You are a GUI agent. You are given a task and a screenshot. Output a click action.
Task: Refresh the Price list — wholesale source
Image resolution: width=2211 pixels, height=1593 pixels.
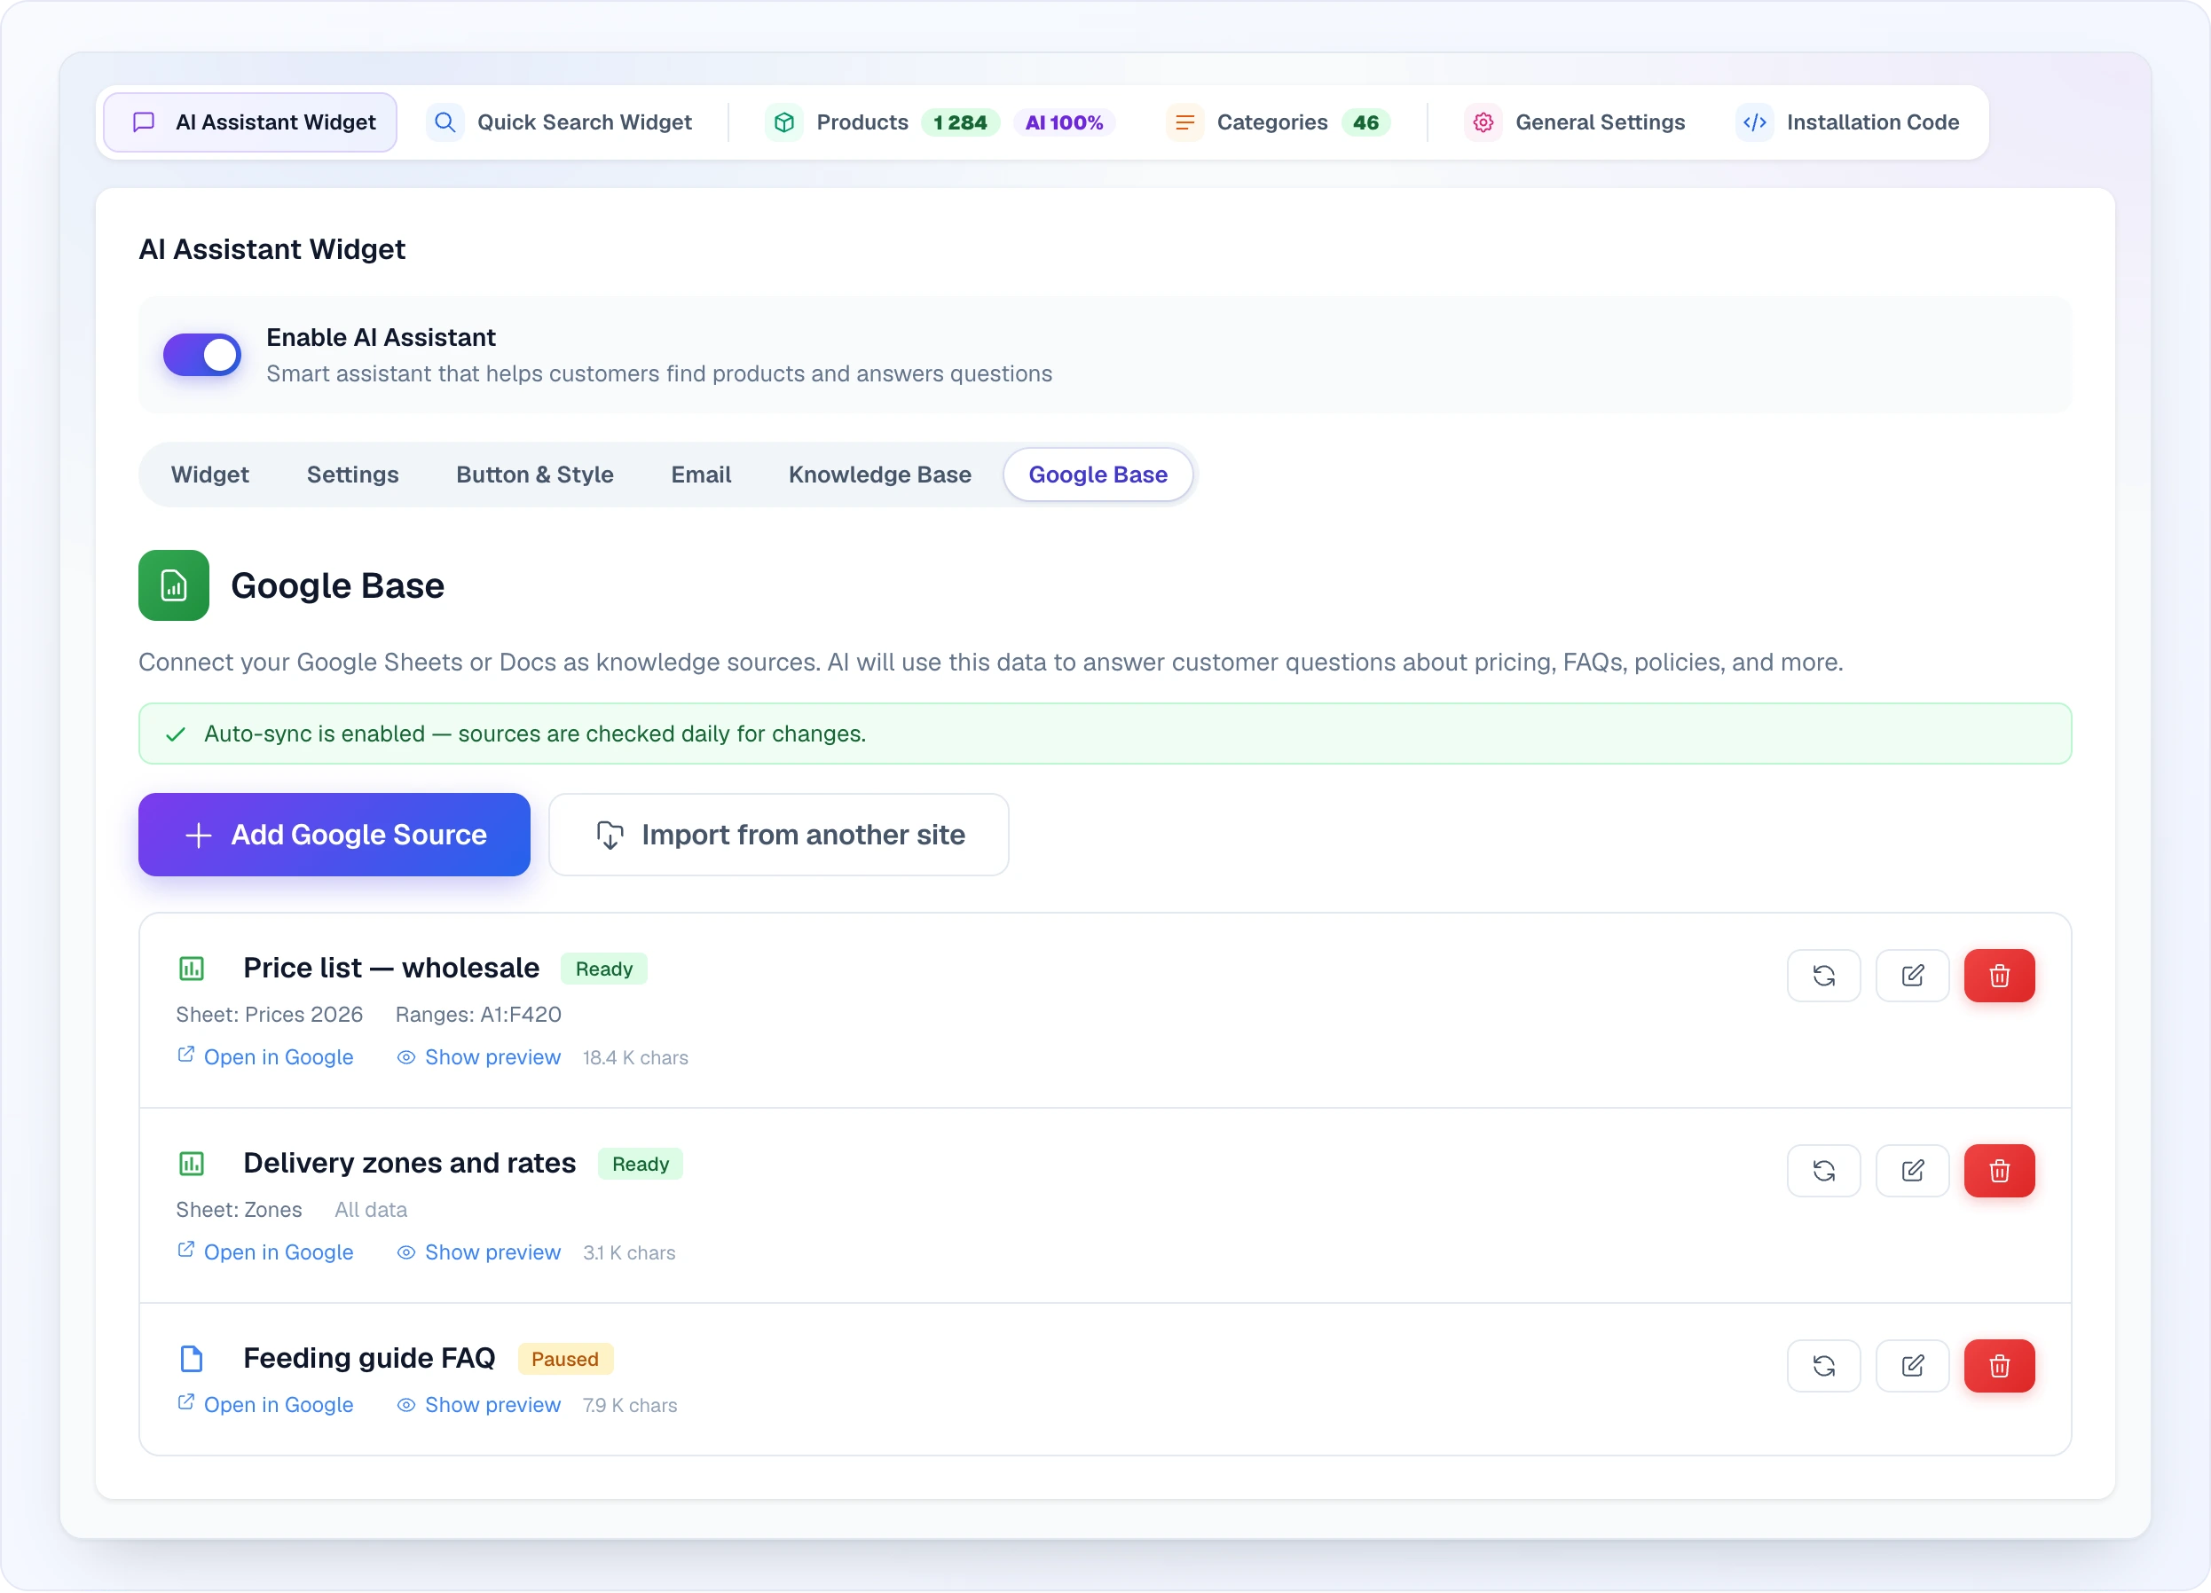click(1824, 977)
